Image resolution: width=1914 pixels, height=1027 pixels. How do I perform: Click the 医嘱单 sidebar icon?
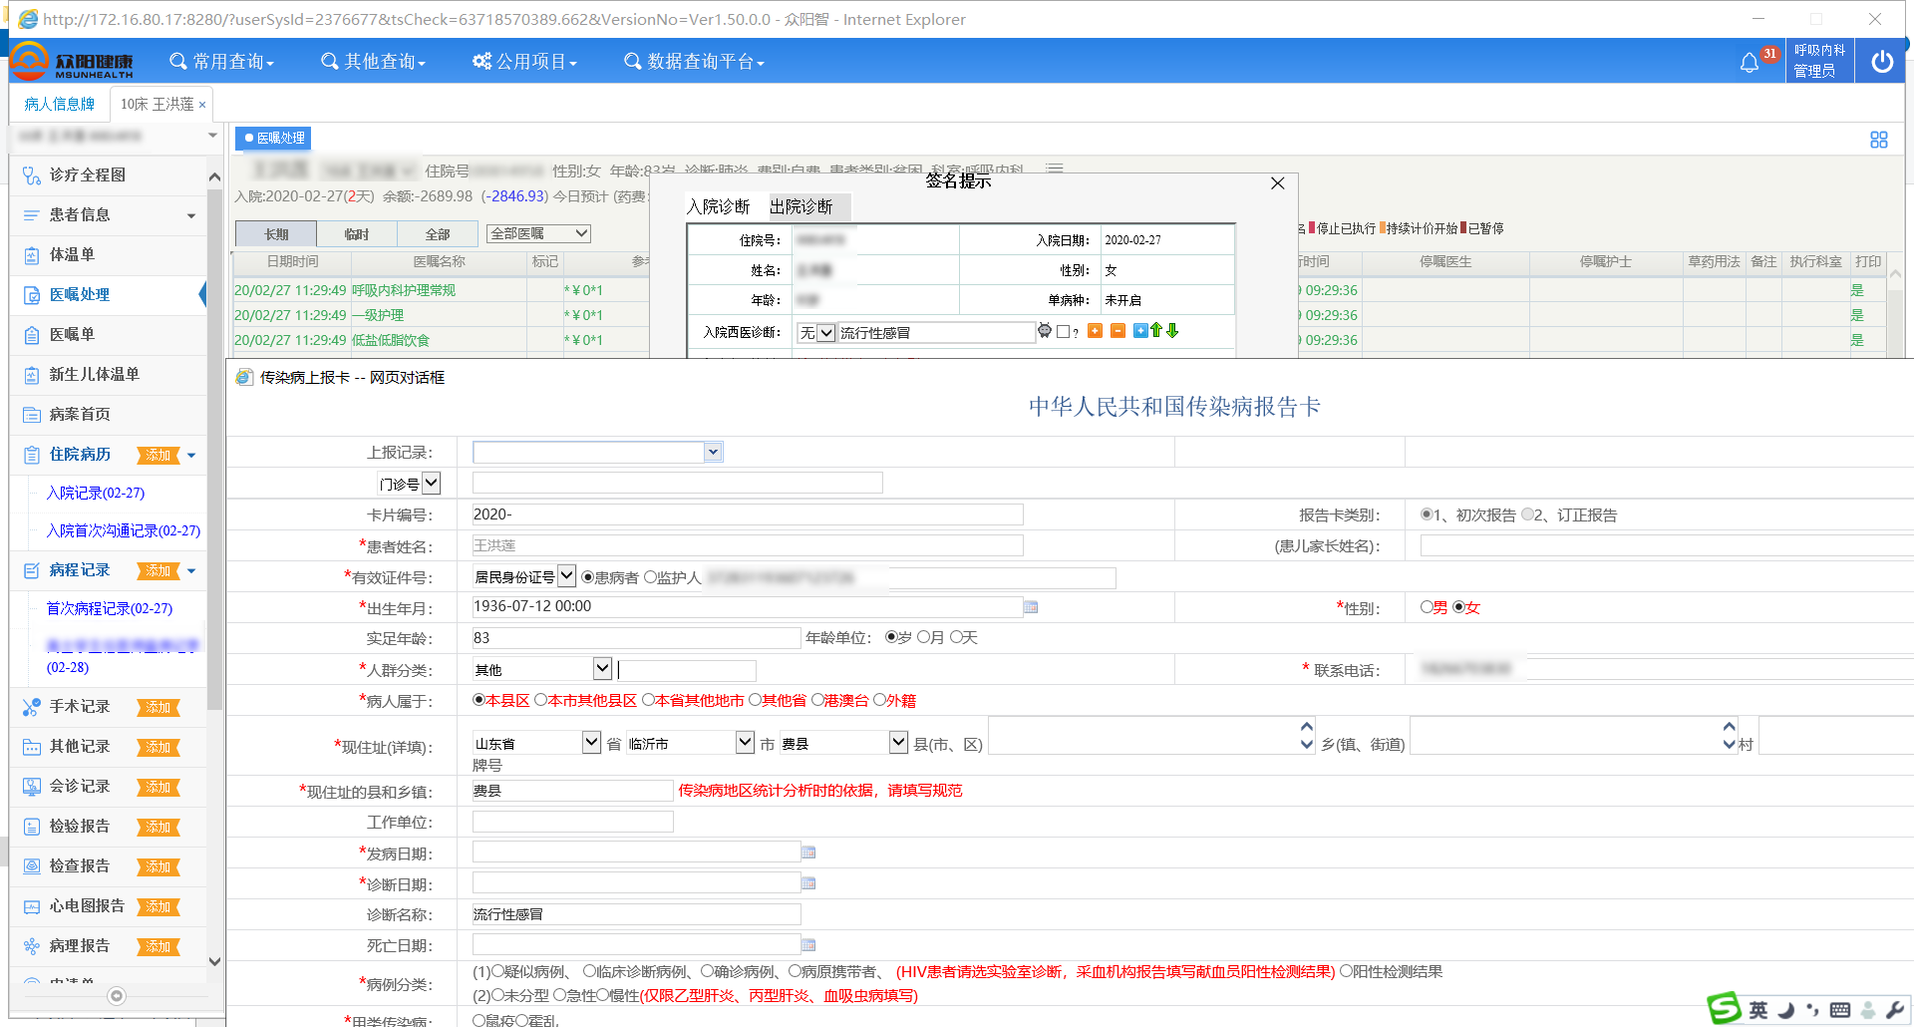point(31,335)
